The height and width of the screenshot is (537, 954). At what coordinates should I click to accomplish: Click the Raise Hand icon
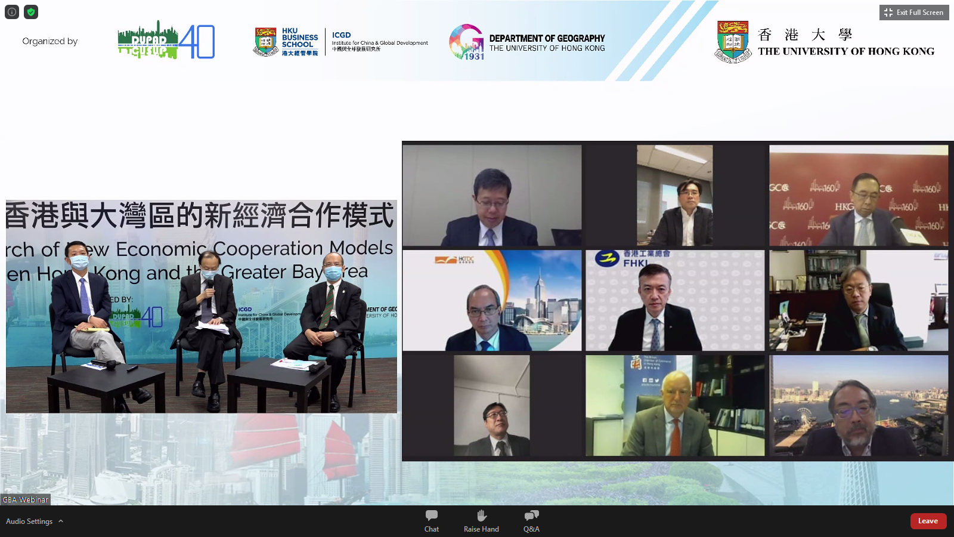[481, 520]
